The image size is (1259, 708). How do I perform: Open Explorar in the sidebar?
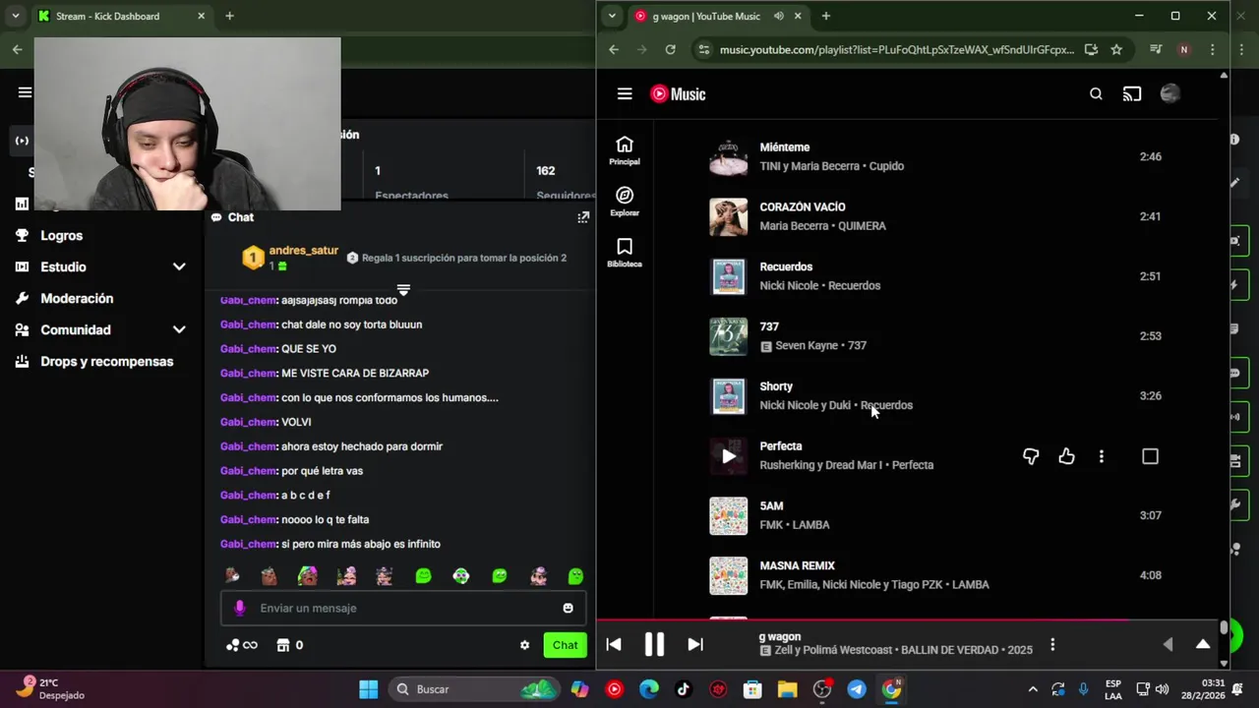click(x=625, y=202)
